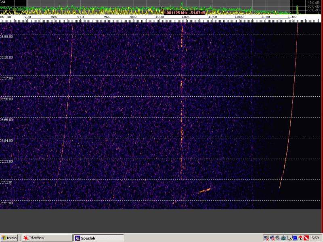Click the second disconnected network tray icon

pos(272,238)
